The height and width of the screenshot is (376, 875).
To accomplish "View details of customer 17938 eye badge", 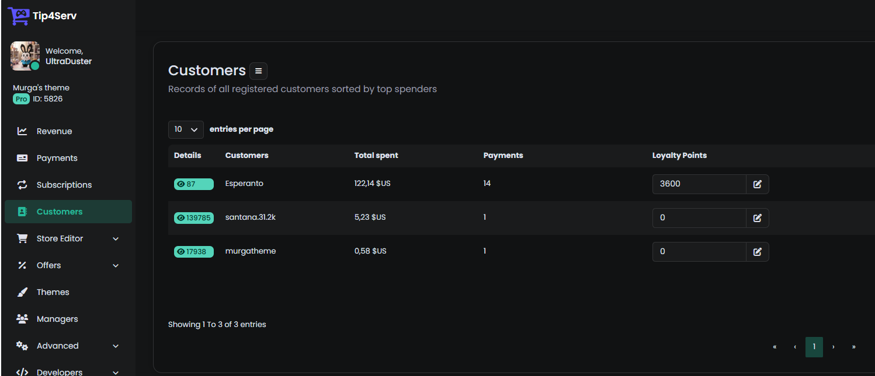I will pyautogui.click(x=194, y=252).
